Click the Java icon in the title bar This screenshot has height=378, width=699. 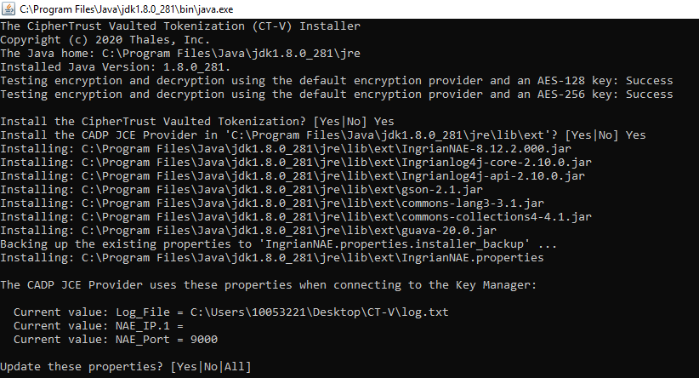pyautogui.click(x=8, y=9)
